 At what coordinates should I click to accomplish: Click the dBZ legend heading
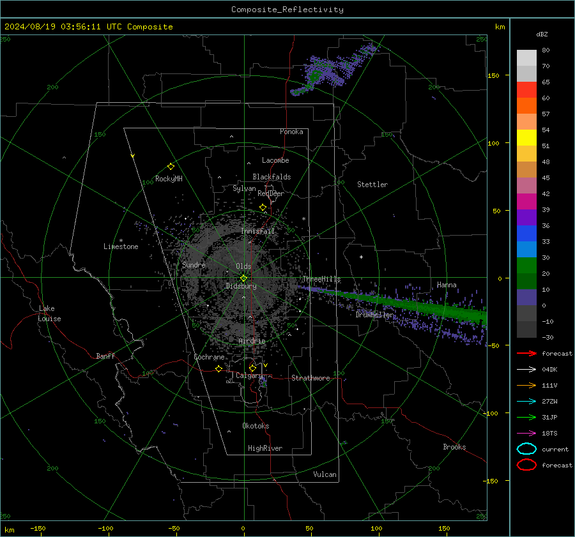click(x=542, y=34)
